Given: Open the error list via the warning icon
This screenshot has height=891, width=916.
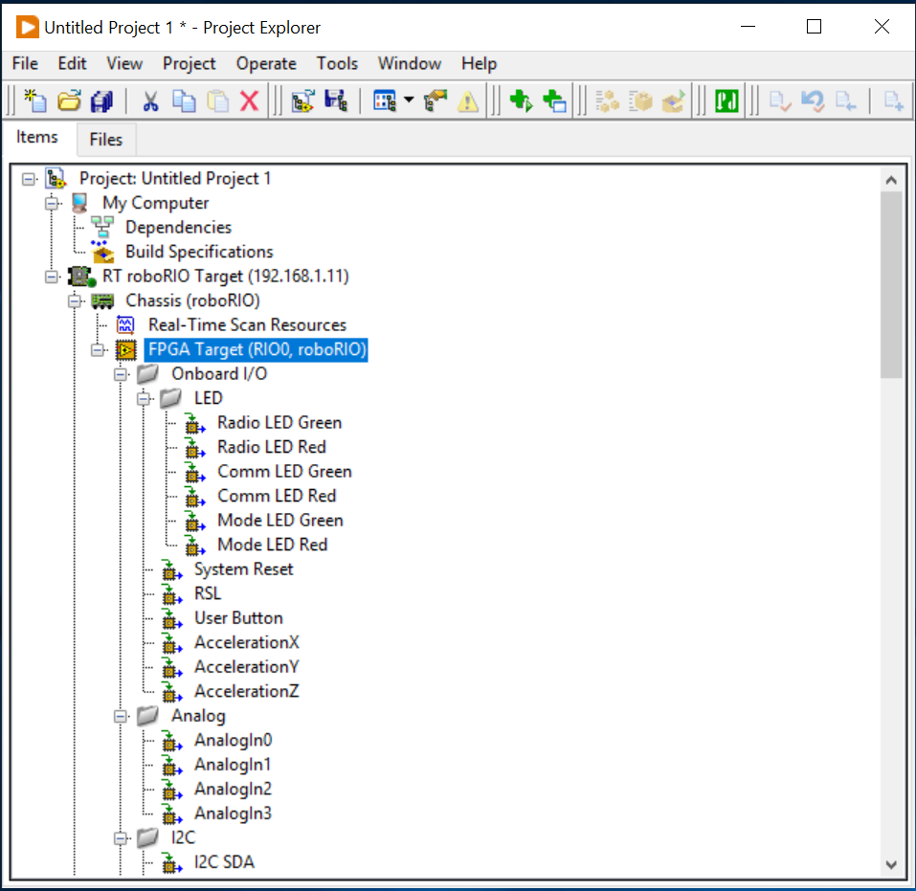Looking at the screenshot, I should pyautogui.click(x=468, y=100).
